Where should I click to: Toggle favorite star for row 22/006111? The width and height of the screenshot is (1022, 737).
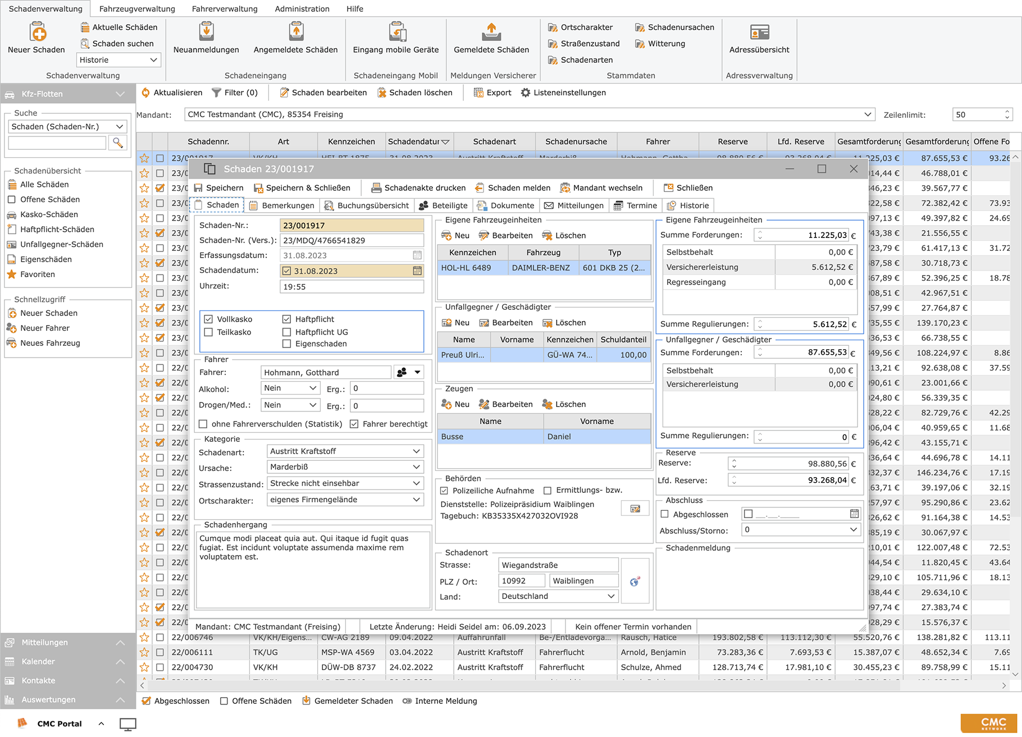(144, 652)
